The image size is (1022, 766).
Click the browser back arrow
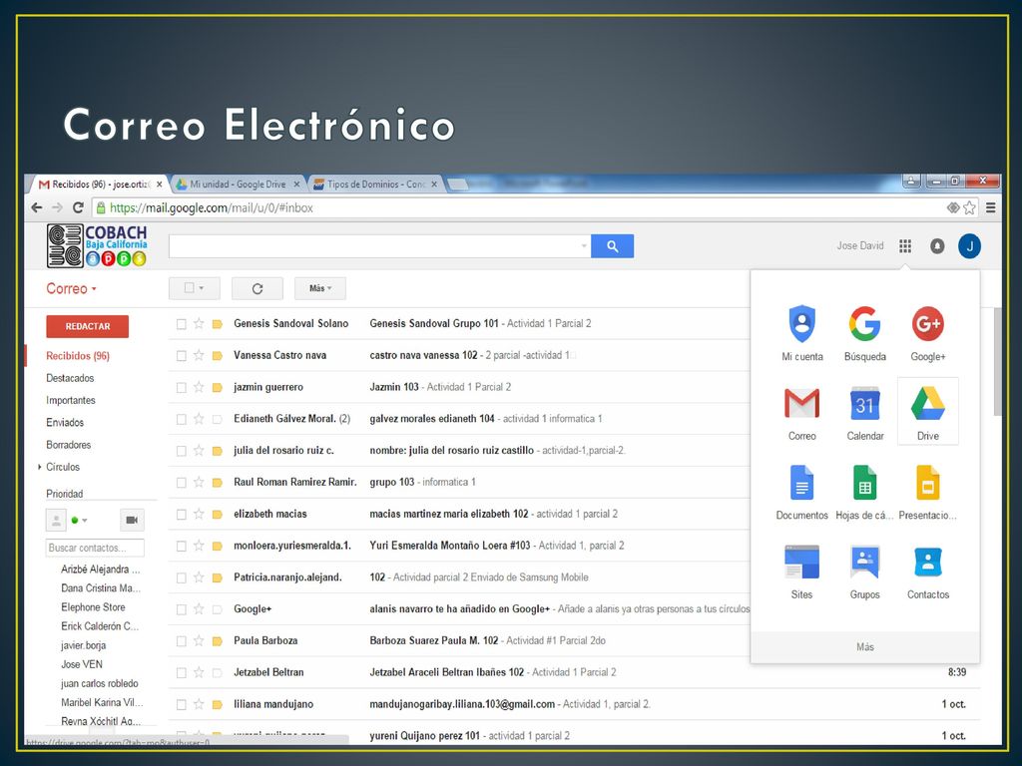pos(37,207)
